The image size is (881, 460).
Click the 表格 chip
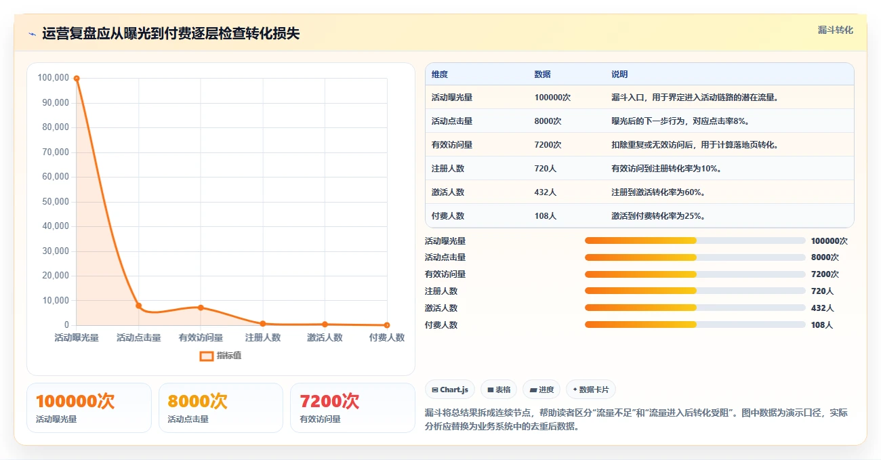(x=498, y=390)
